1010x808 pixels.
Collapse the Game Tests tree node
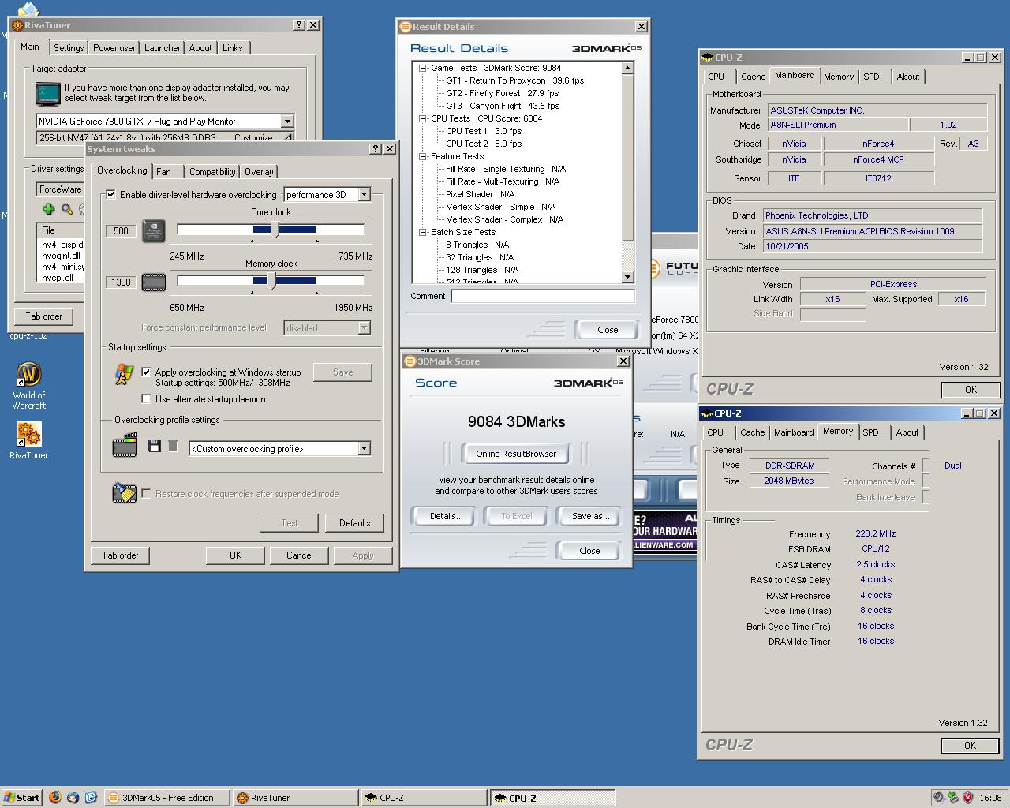423,68
